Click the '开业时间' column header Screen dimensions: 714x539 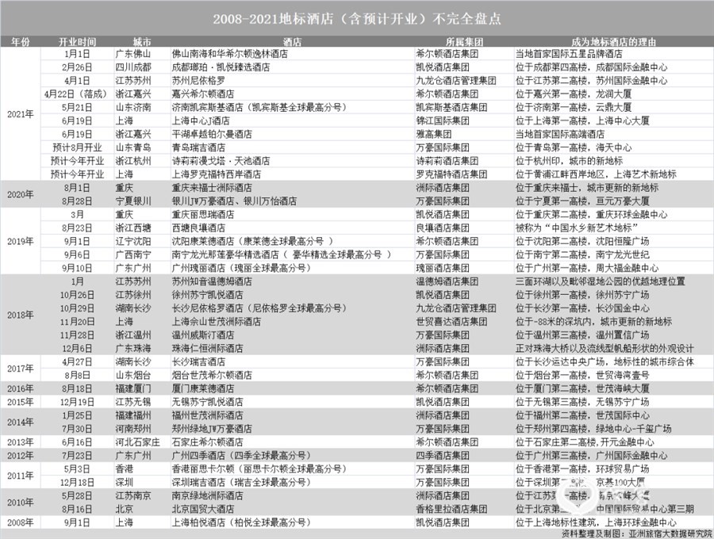click(78, 42)
